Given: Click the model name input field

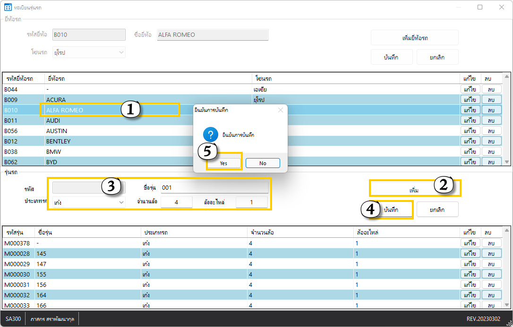Looking at the screenshot, I should tap(214, 187).
